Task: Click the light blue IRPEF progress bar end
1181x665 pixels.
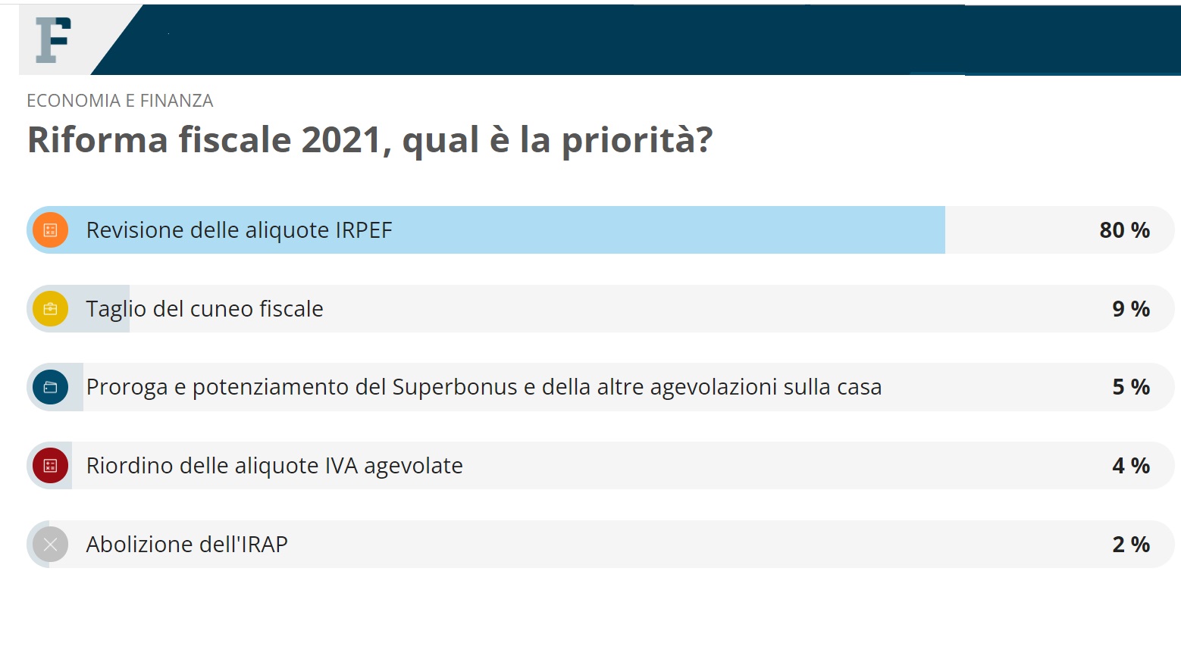Action: click(x=940, y=230)
